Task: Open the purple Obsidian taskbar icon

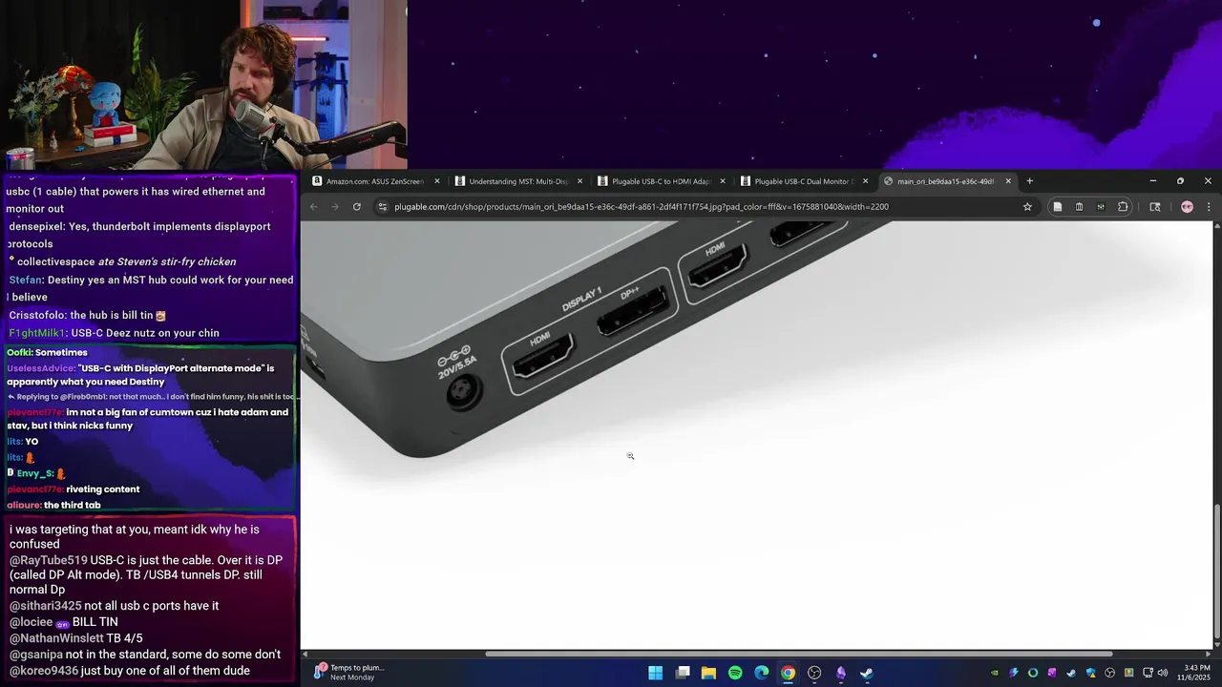Action: pyautogui.click(x=841, y=673)
